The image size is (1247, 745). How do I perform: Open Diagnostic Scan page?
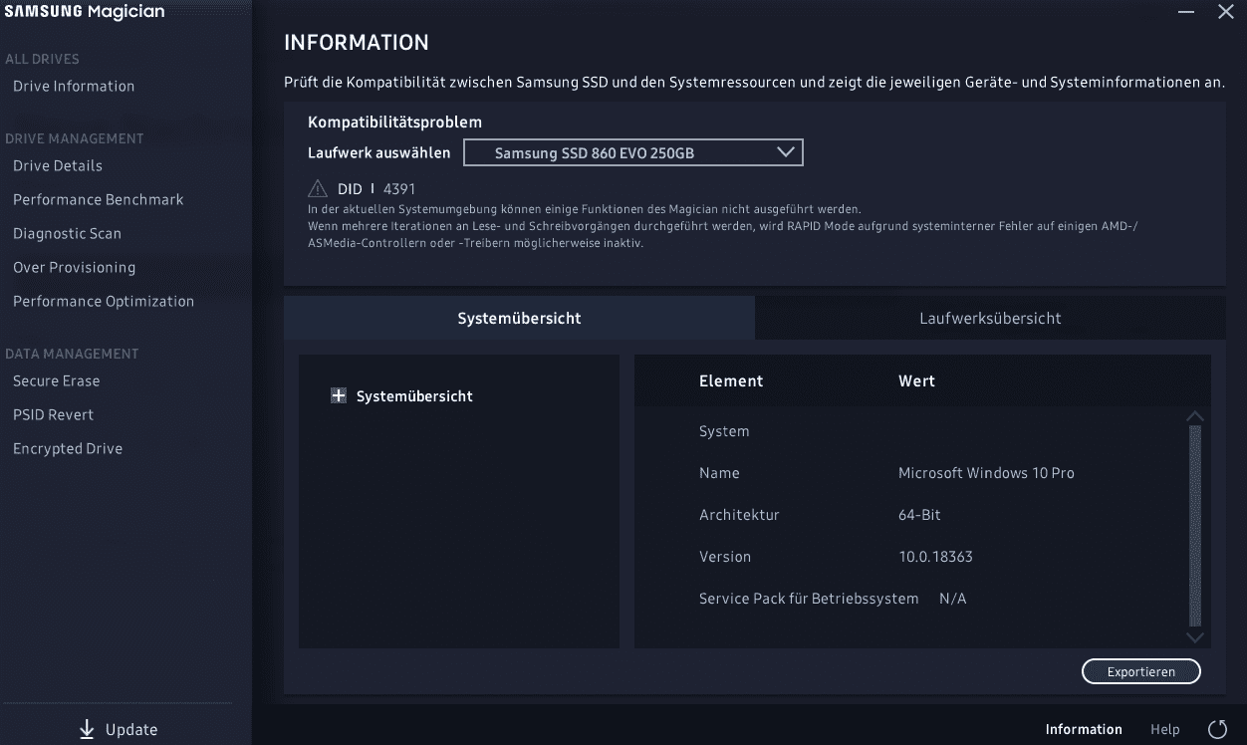[67, 233]
